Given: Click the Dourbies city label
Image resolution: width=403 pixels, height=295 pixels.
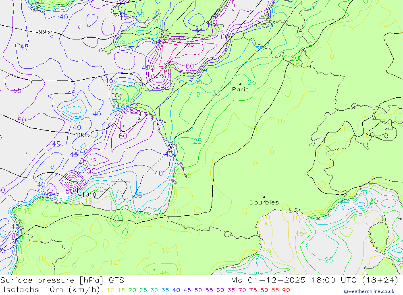Looking at the screenshot, I should point(264,202).
